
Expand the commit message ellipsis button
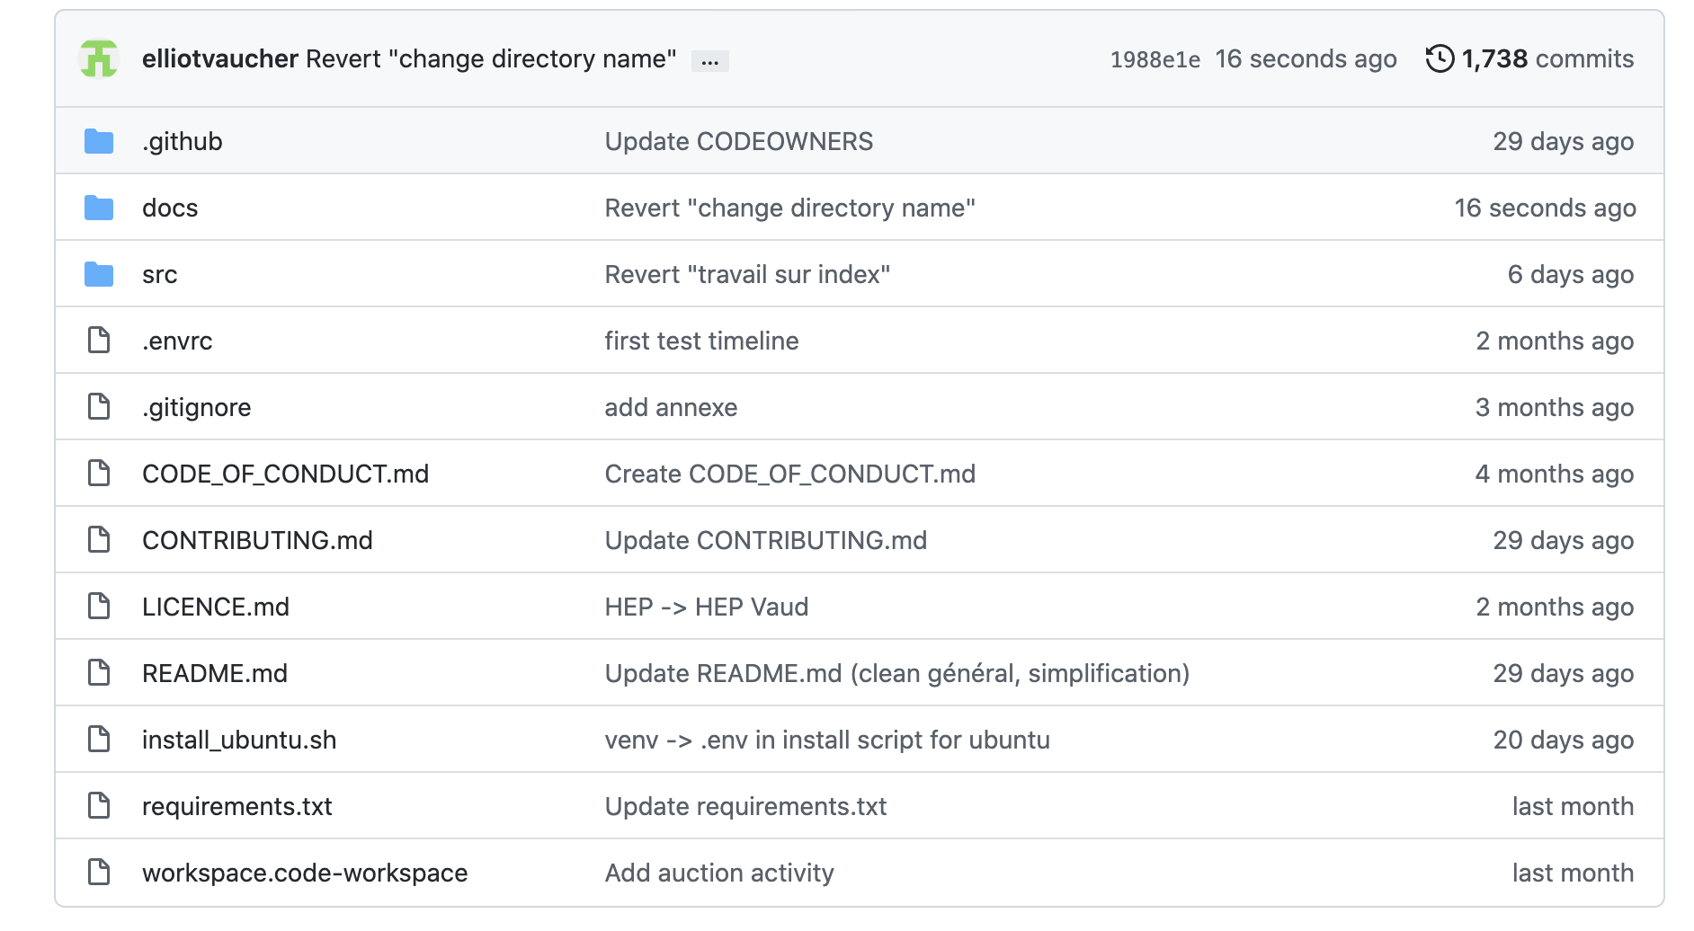(710, 61)
